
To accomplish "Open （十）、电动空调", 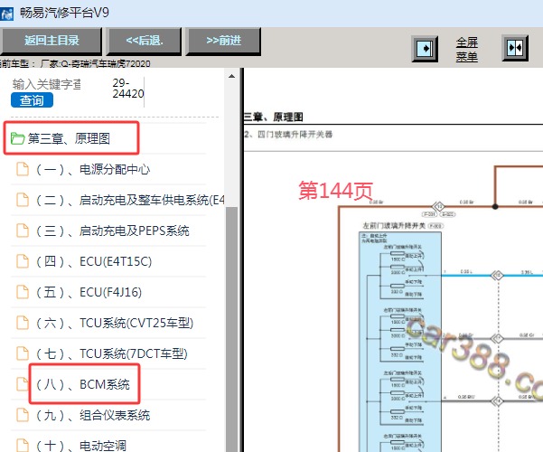I will pyautogui.click(x=80, y=446).
